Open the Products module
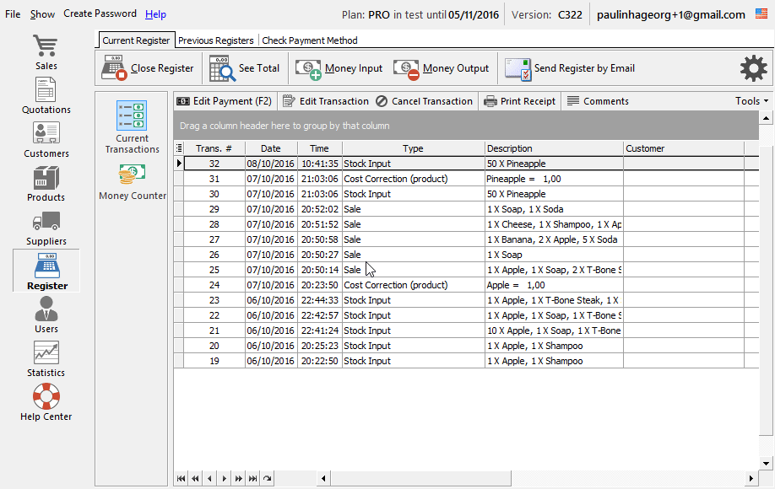 tap(46, 183)
